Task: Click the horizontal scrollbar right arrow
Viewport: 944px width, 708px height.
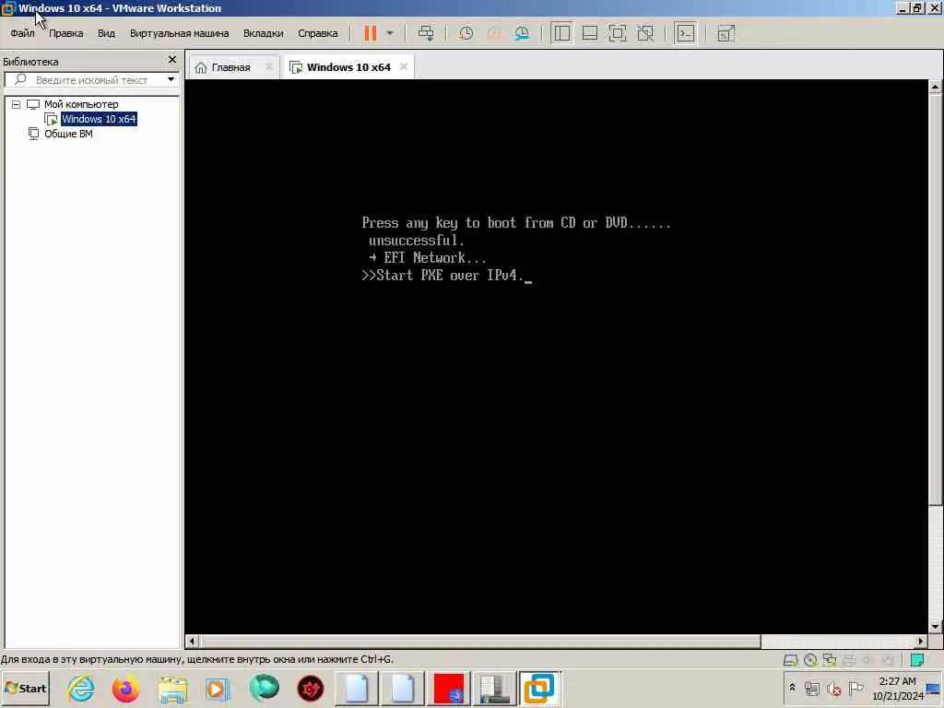Action: pyautogui.click(x=921, y=642)
